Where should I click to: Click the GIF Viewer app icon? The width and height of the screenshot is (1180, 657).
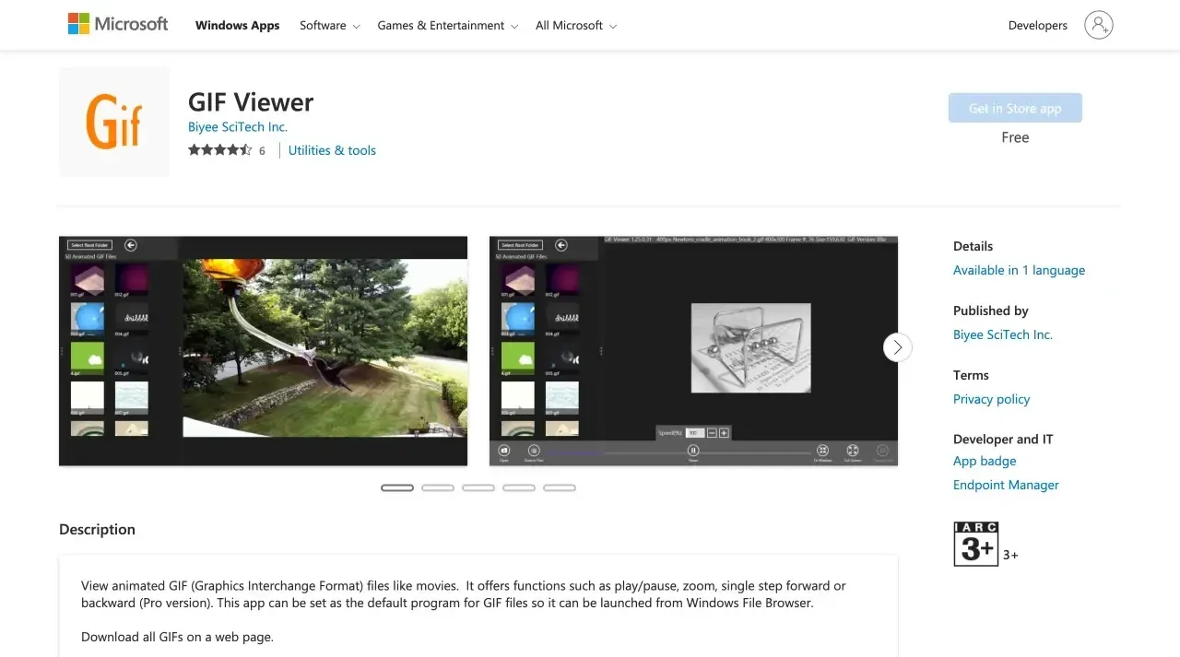pos(114,122)
